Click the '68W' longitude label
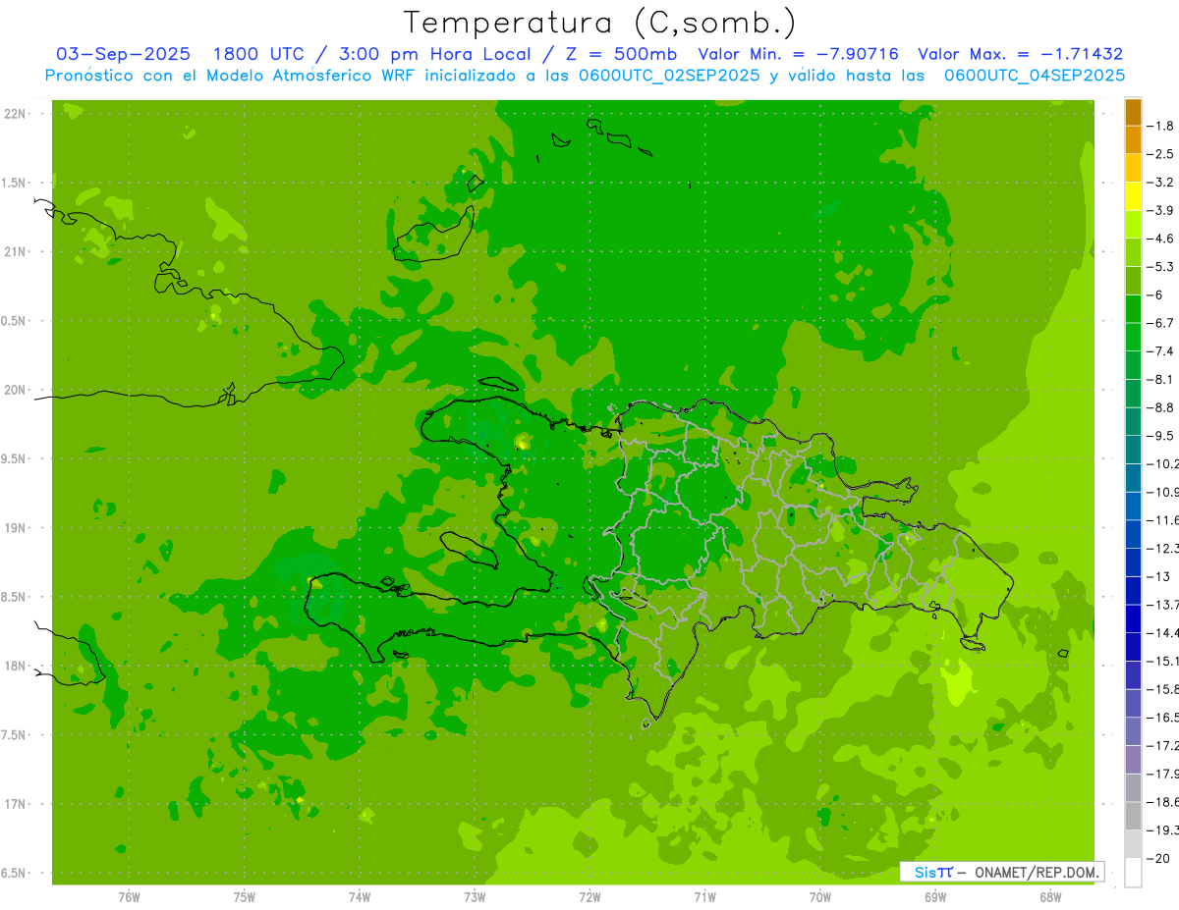The width and height of the screenshot is (1179, 910). click(1050, 897)
